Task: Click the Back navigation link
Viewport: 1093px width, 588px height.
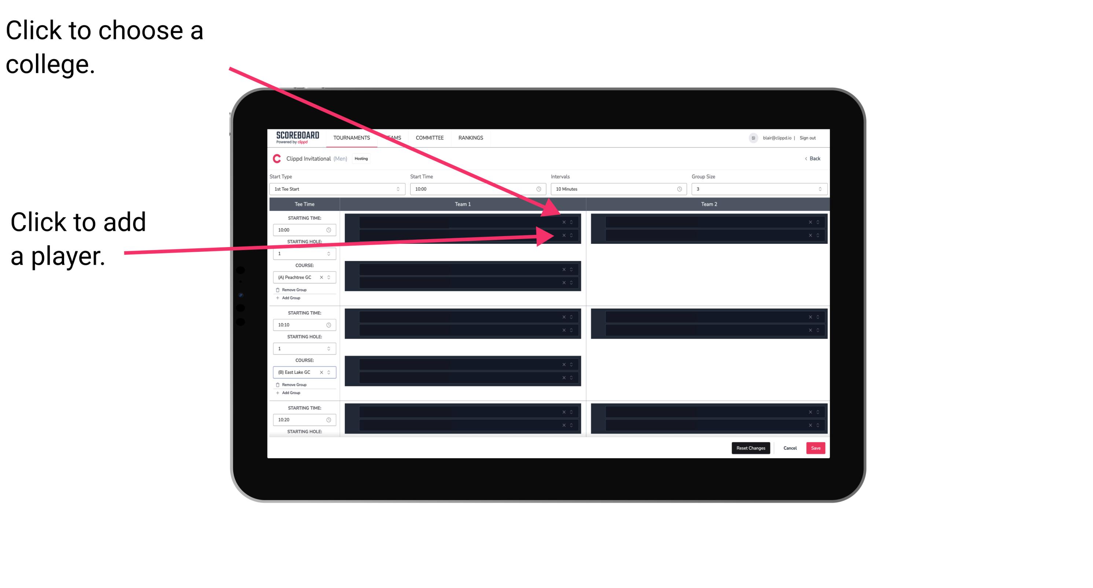Action: [x=812, y=159]
